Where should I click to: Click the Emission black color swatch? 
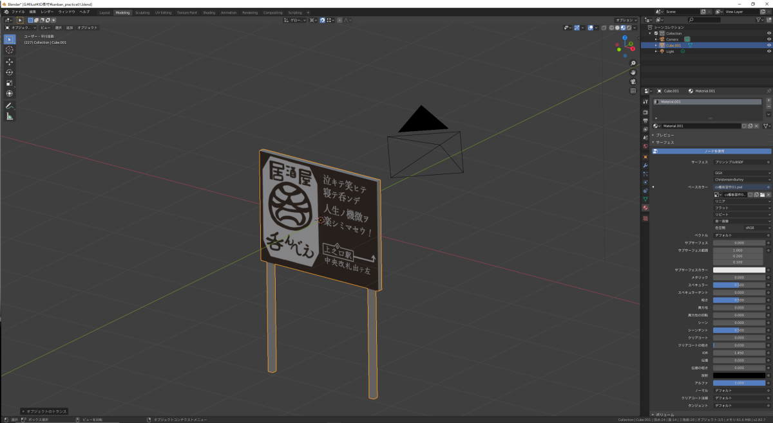tap(739, 375)
